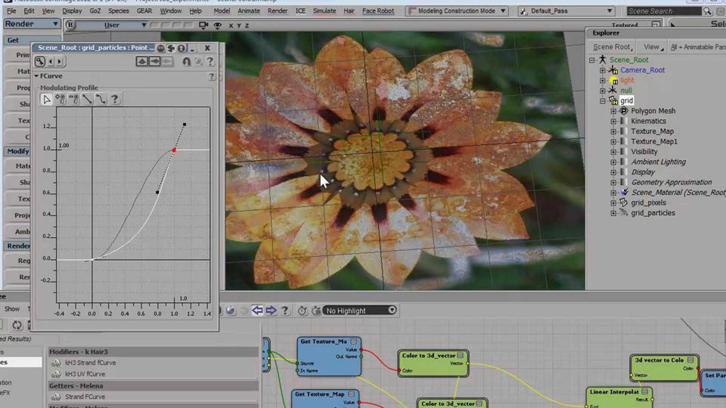Click the refresh icon in ICE preset panel

17,325
